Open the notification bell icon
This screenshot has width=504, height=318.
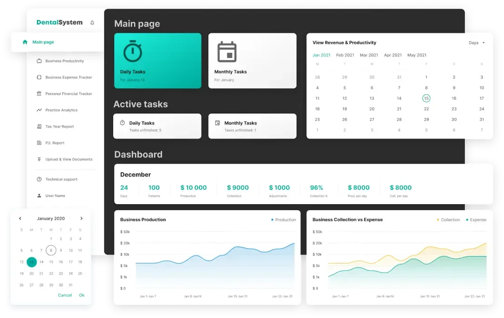tap(92, 23)
